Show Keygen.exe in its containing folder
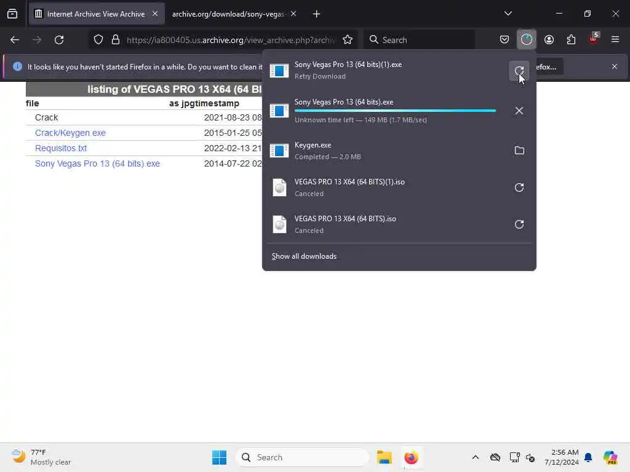 tap(519, 151)
